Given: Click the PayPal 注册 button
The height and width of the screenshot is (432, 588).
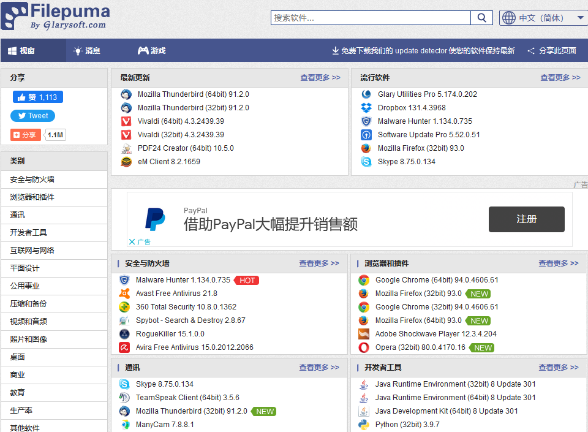Looking at the screenshot, I should 526,219.
